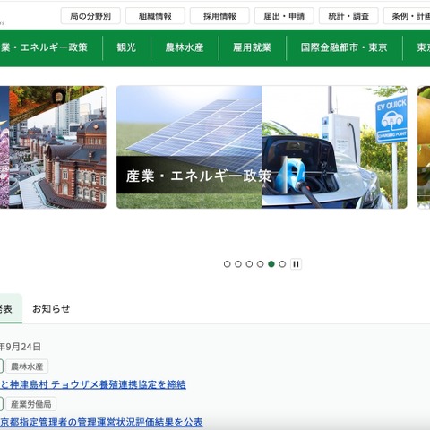Open the 局の分野別 header button
This screenshot has height=430, width=430.
click(x=90, y=16)
